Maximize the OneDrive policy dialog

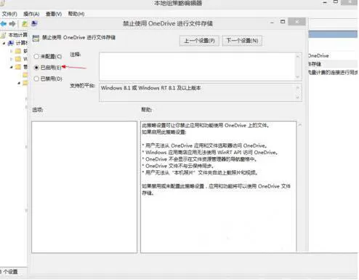[x=283, y=22]
